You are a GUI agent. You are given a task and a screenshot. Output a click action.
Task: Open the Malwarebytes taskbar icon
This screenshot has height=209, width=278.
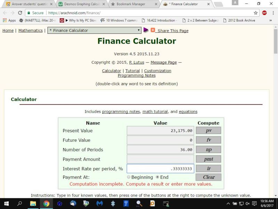(99, 203)
